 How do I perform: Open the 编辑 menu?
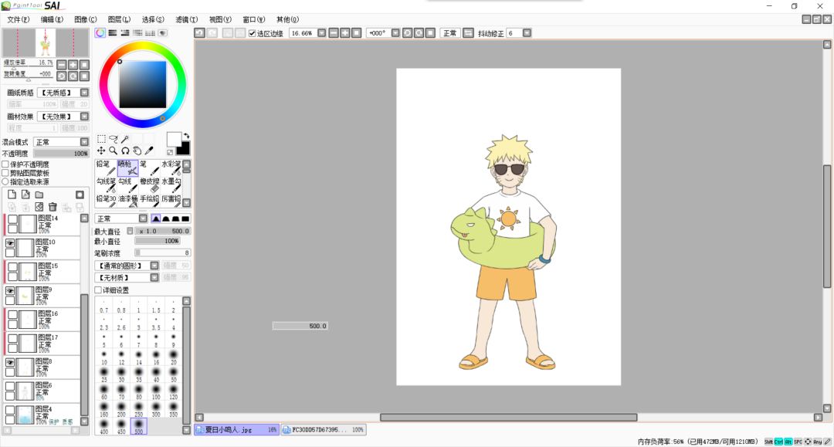click(53, 19)
